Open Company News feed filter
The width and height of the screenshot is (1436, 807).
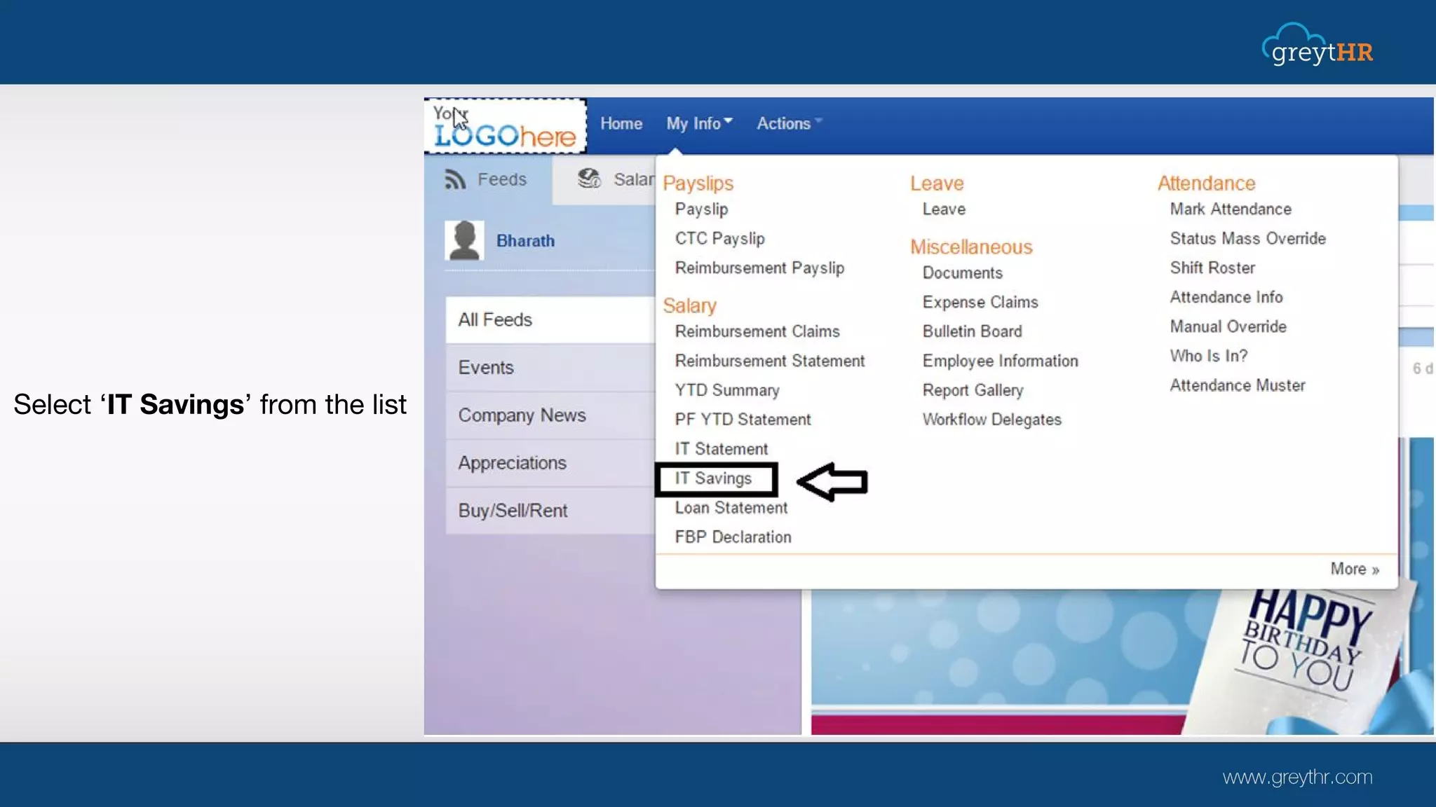[x=522, y=415]
